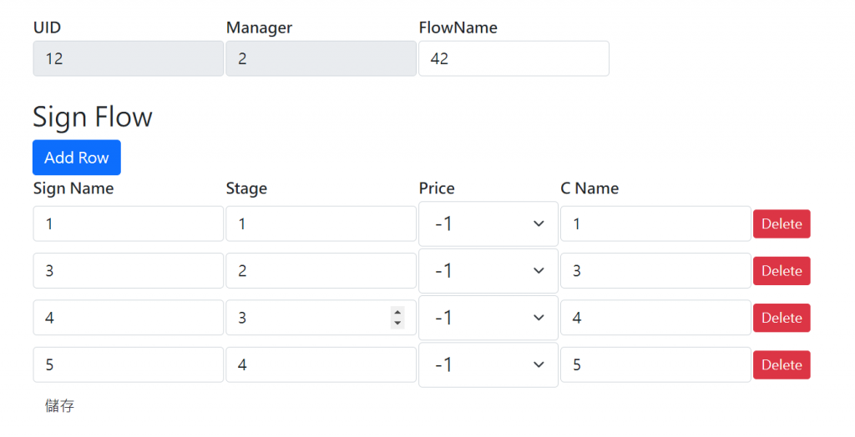This screenshot has width=855, height=437.
Task: Delete the third sign flow row
Action: (782, 318)
